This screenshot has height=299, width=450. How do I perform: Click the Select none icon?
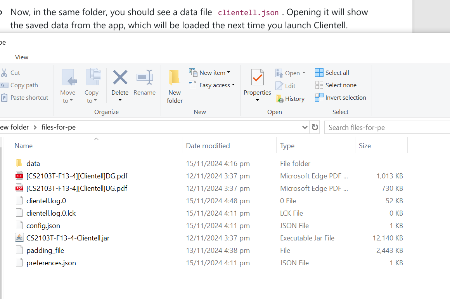click(x=319, y=85)
